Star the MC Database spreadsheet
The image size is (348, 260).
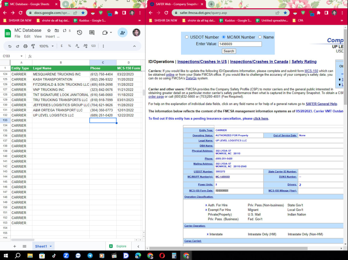49,30
